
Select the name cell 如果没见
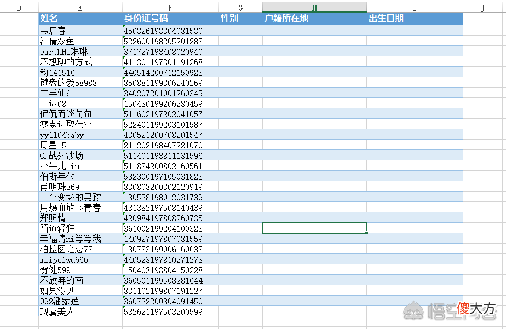click(x=81, y=291)
